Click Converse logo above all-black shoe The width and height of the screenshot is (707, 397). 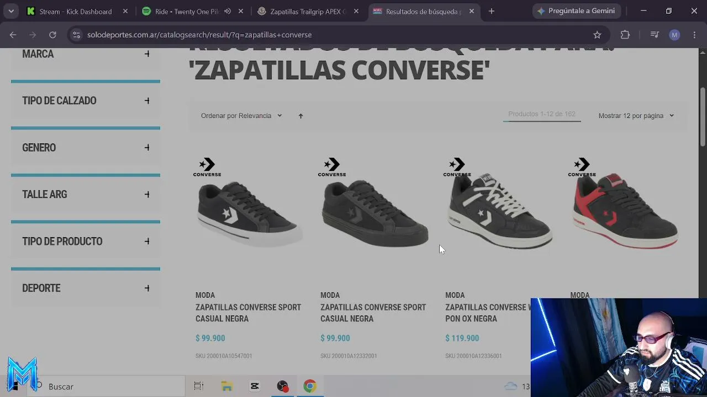(x=332, y=168)
